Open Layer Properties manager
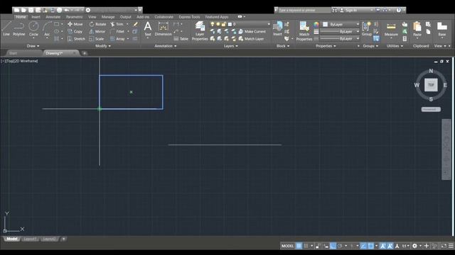 (x=200, y=30)
